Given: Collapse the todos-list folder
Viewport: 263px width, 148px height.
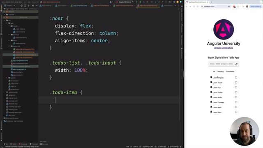Looking at the screenshot, I should pyautogui.click(x=9, y=46).
